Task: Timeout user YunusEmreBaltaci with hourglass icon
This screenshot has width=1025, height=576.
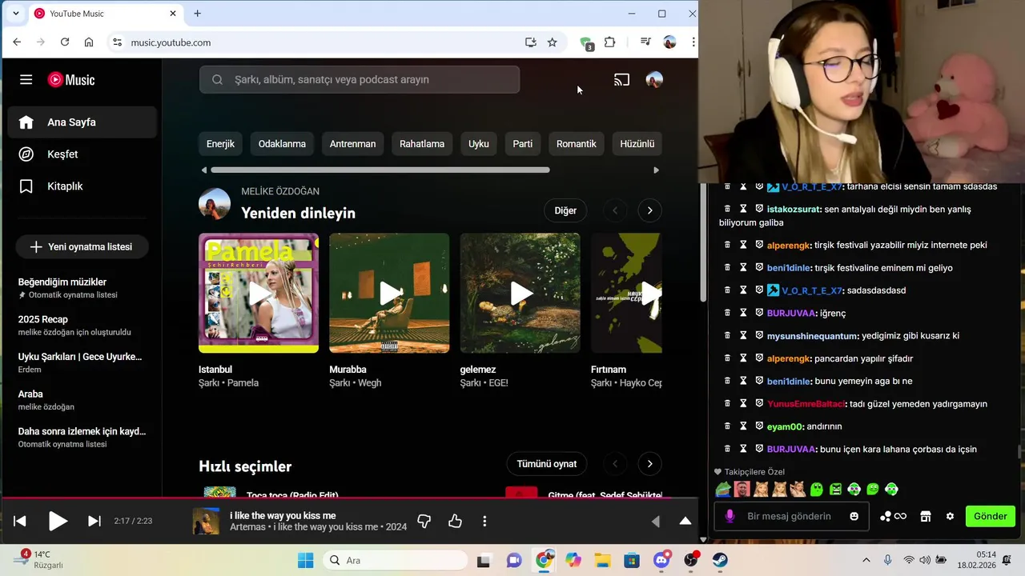Action: pyautogui.click(x=743, y=404)
